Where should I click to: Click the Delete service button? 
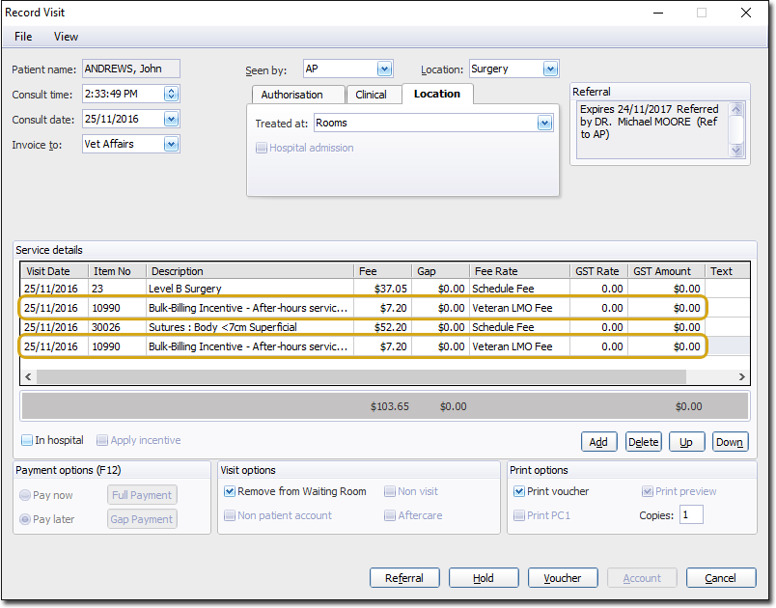643,442
